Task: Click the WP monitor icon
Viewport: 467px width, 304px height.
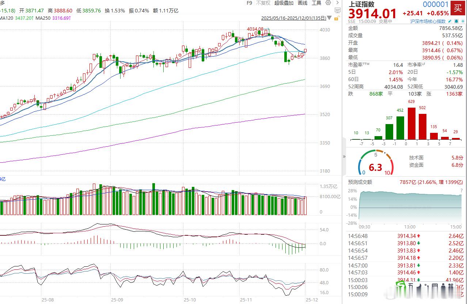Action: click(338, 11)
